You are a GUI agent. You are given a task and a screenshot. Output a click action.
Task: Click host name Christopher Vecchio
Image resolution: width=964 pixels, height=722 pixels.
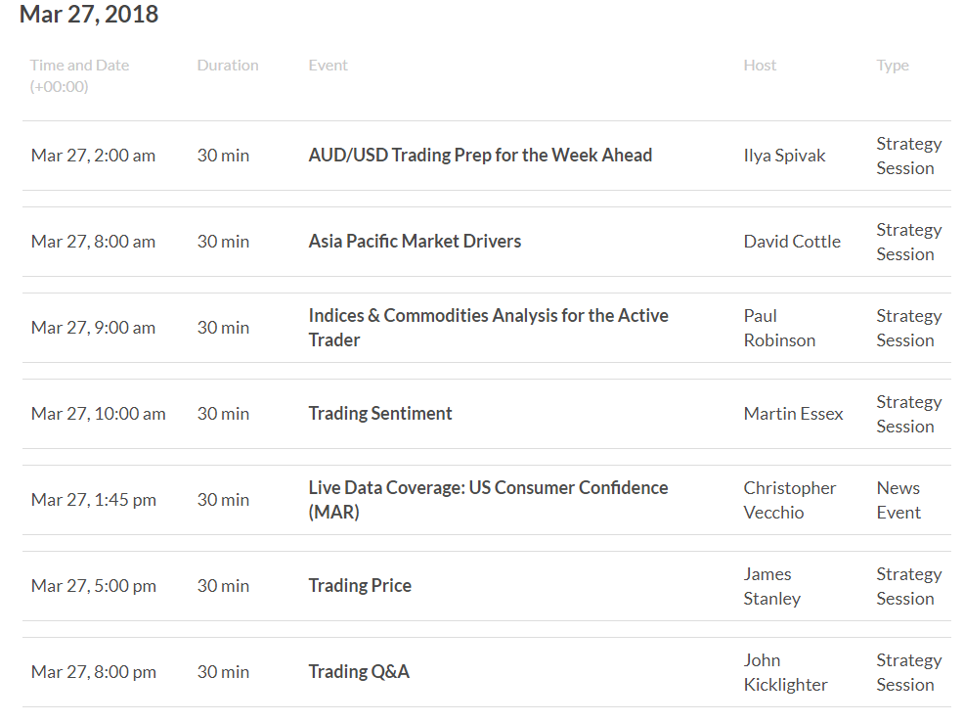click(x=789, y=500)
